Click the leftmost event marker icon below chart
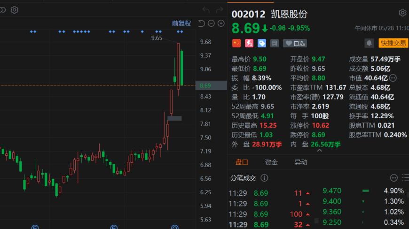Image resolution: width=409 pixels, height=229 pixels. click(35, 228)
